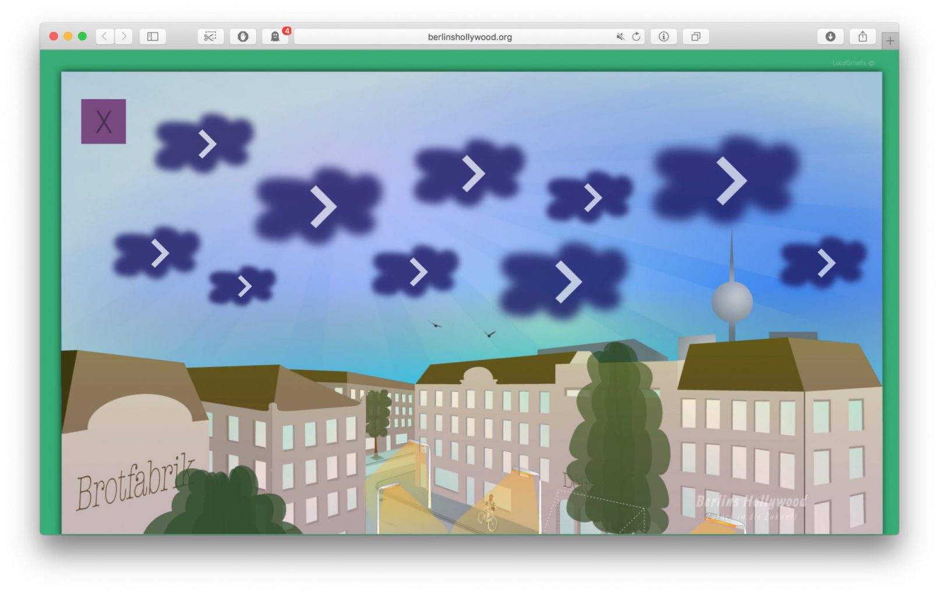The height and width of the screenshot is (592, 939).
Task: Click the cloud arrow nearest the purple X
Action: [x=207, y=144]
